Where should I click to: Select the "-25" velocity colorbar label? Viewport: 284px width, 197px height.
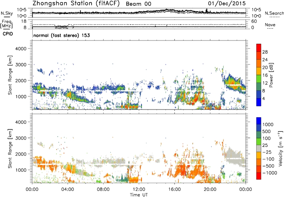pyautogui.click(x=267, y=152)
